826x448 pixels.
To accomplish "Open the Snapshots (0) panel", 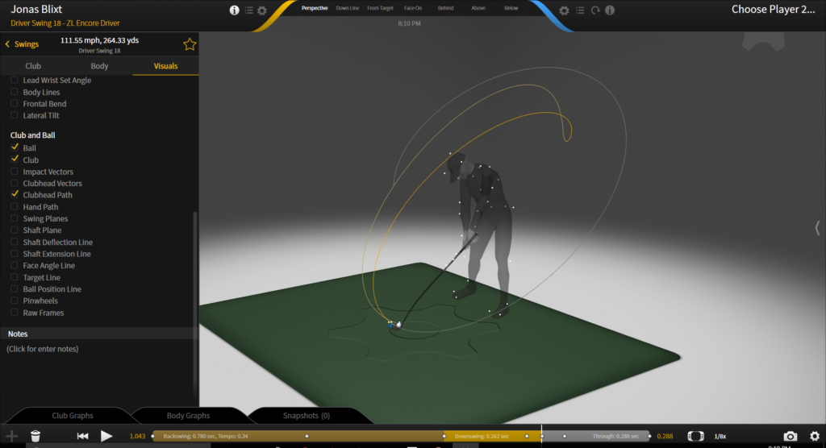I will (306, 415).
